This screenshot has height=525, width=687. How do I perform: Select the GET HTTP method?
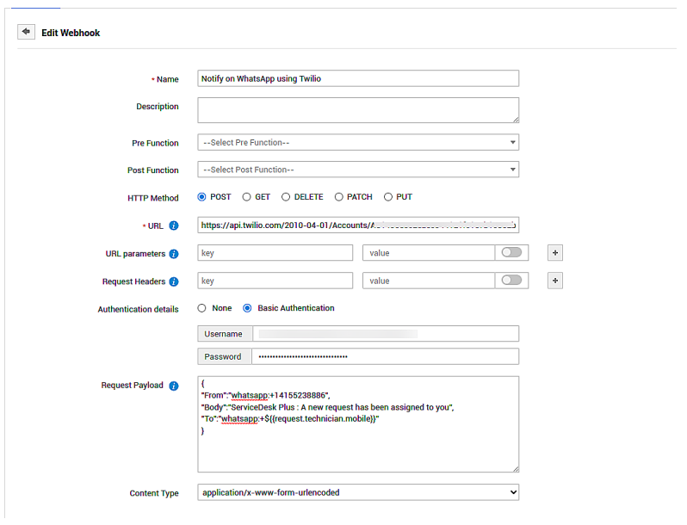(x=247, y=197)
